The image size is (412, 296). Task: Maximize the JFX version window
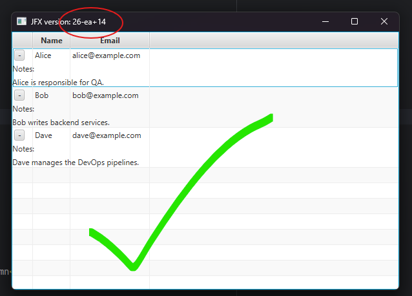click(x=355, y=22)
